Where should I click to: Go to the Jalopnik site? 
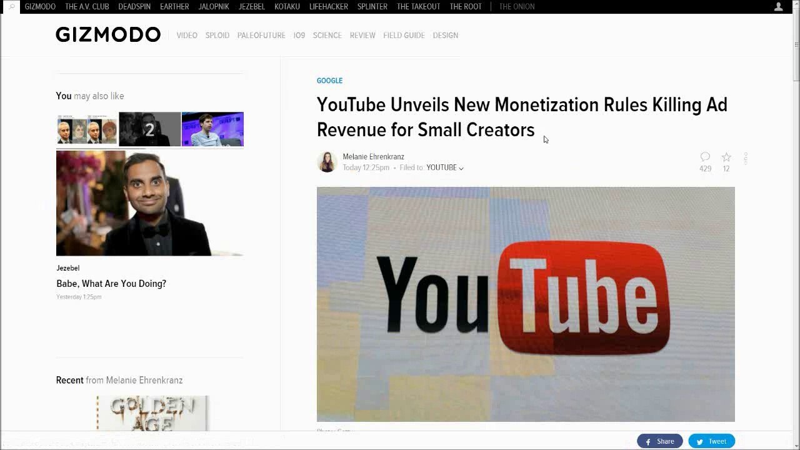pos(214,6)
